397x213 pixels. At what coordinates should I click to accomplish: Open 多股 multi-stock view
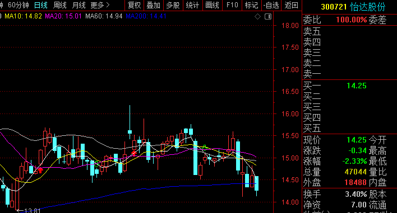tap(173, 5)
